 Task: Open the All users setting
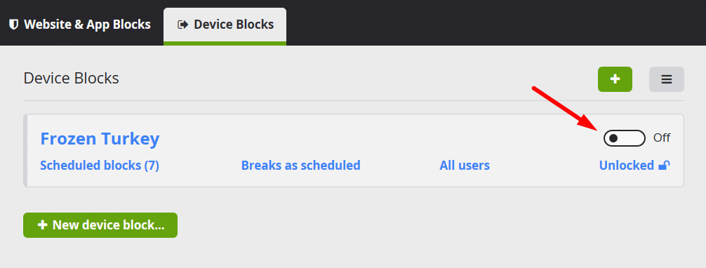tap(465, 166)
